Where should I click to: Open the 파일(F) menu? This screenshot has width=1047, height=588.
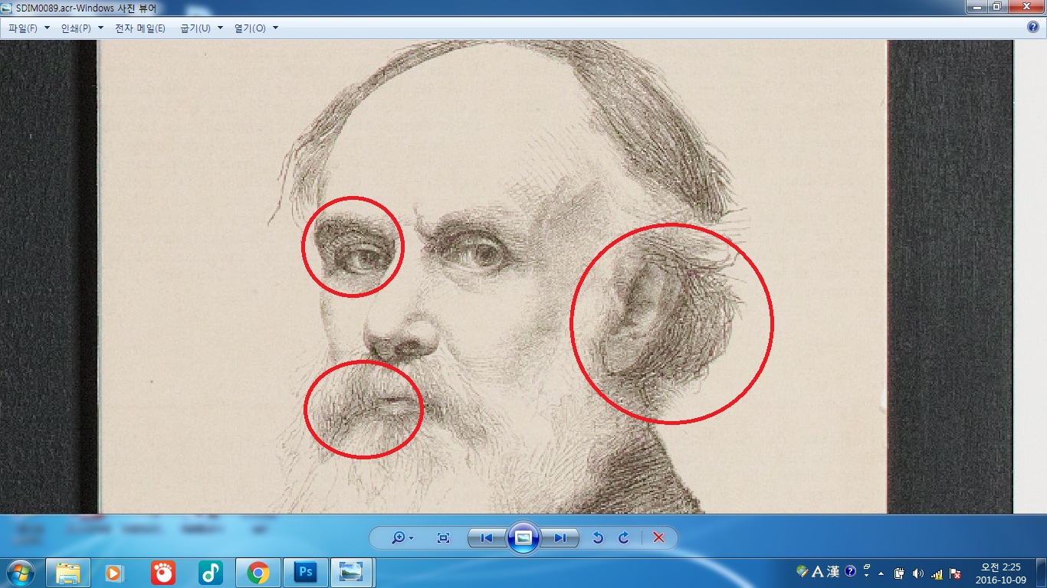coord(28,28)
